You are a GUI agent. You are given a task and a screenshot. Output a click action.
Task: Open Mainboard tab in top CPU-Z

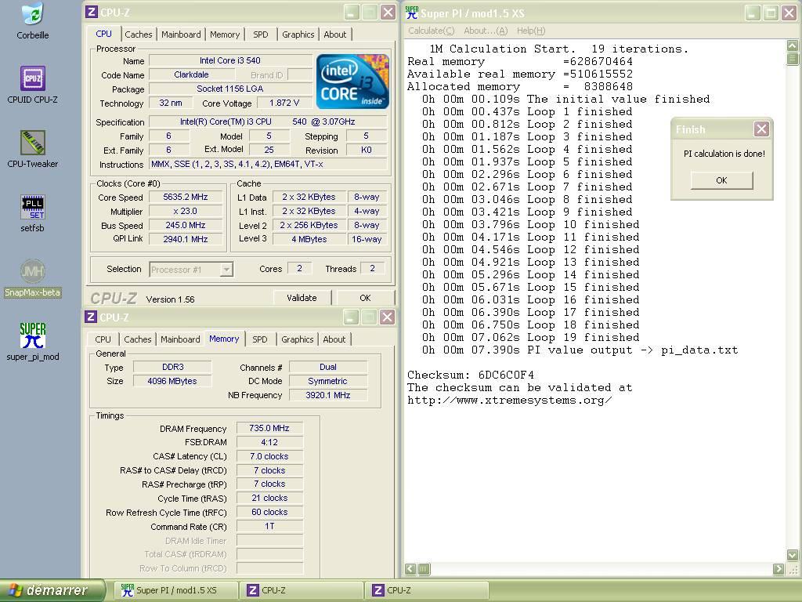coord(181,34)
